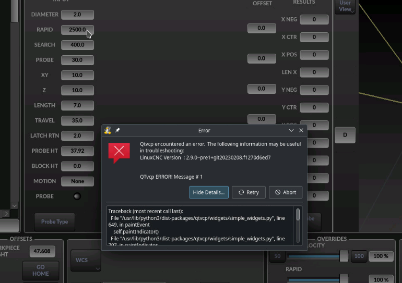Click the Y CTR result field
The image size is (402, 283).
pos(314,107)
